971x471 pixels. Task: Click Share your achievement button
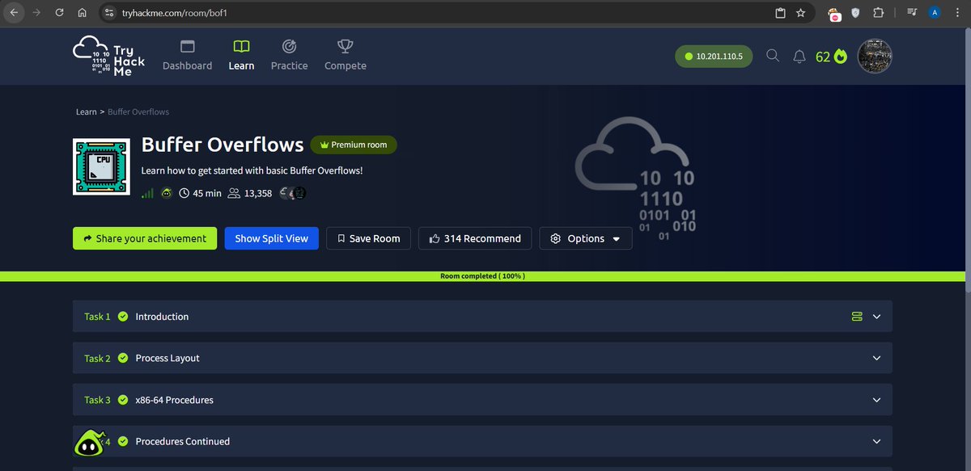[x=145, y=238]
